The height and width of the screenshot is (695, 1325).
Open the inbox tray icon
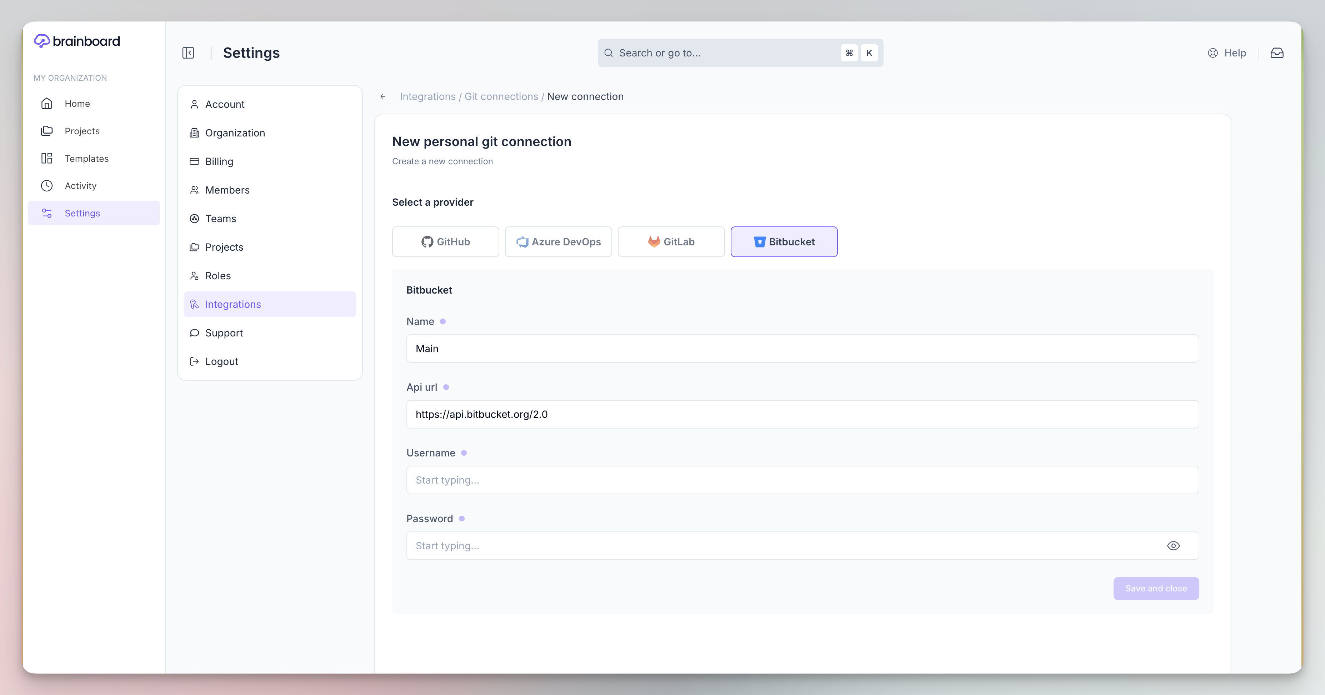point(1277,53)
